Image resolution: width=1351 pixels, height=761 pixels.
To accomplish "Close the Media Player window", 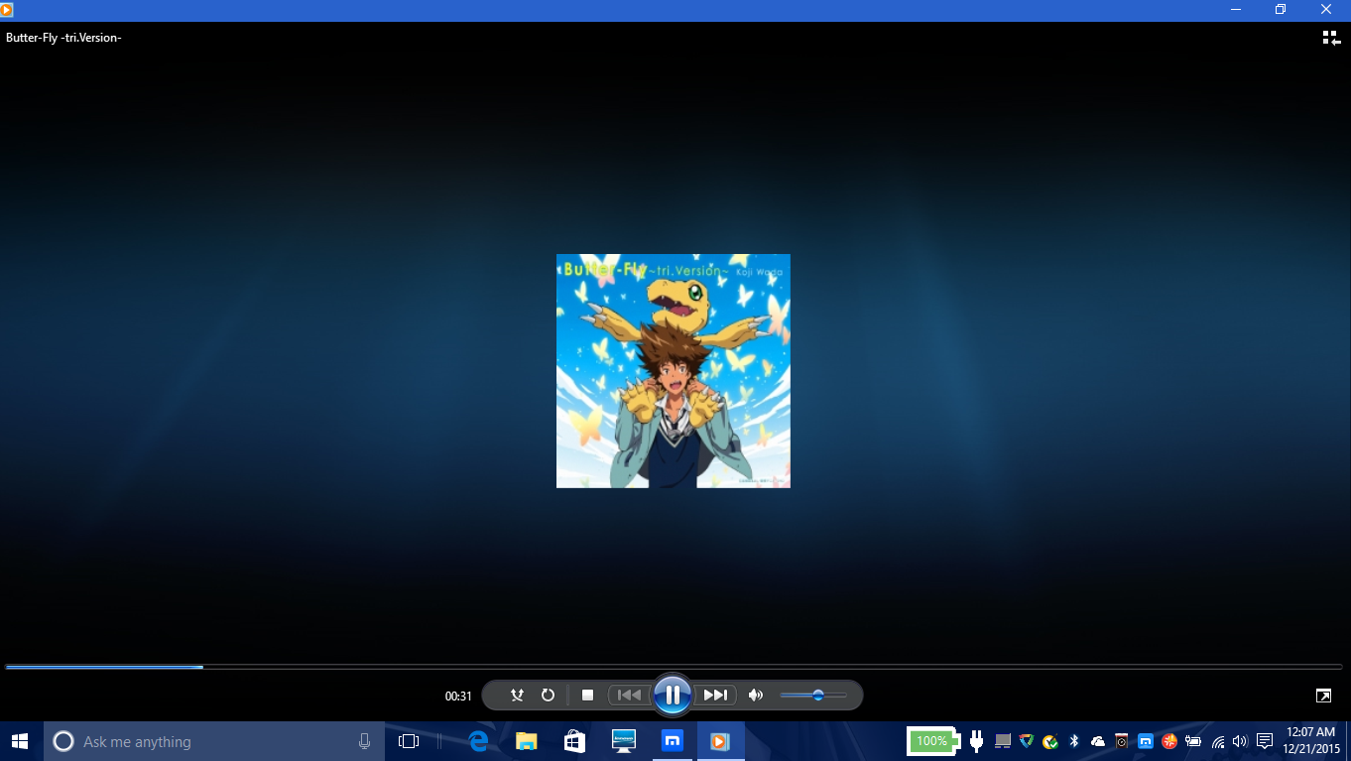I will [x=1326, y=10].
